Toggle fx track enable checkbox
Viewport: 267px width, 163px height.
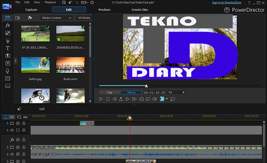pyautogui.click(x=18, y=140)
